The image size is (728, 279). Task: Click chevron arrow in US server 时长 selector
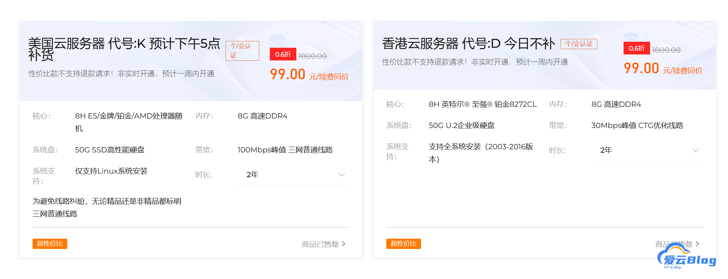point(342,175)
